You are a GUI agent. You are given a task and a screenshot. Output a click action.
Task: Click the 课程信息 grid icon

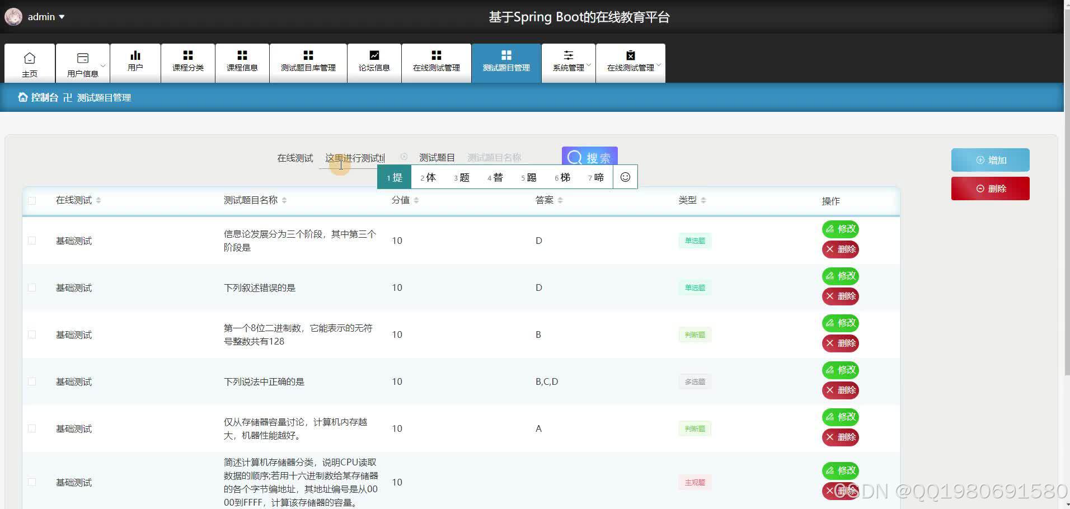(242, 55)
